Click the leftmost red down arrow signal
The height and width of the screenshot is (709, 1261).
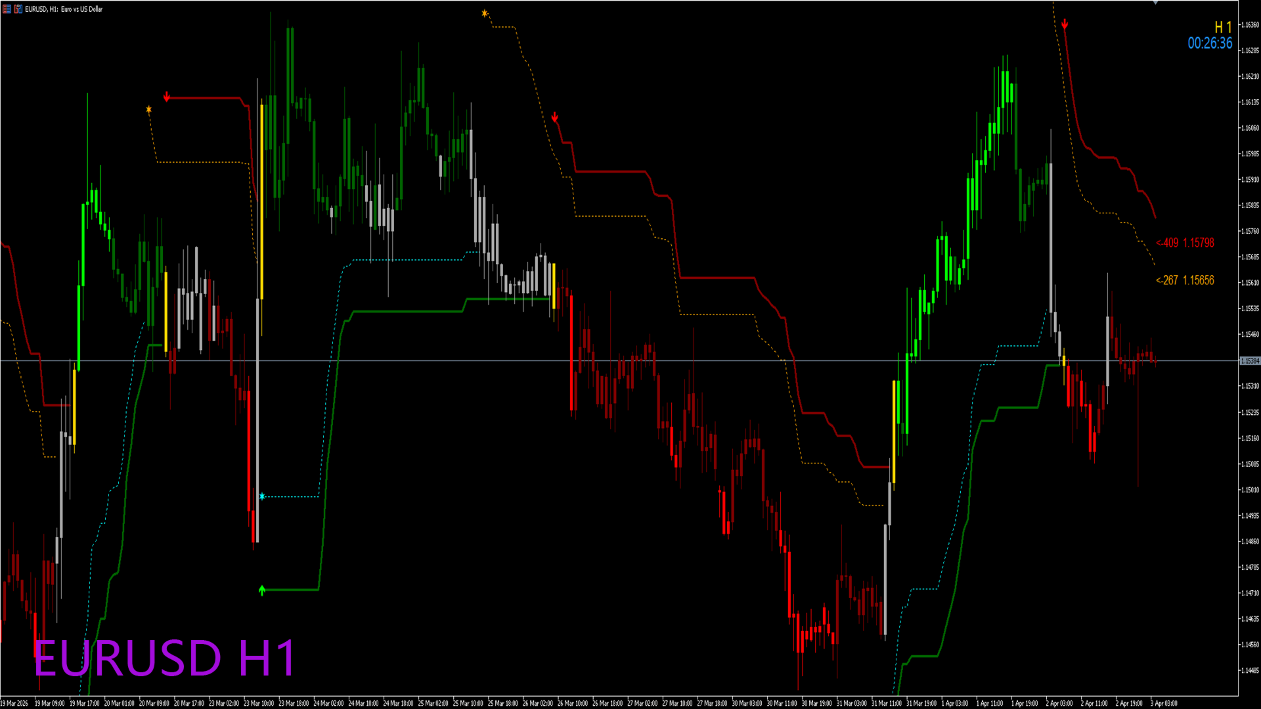[167, 97]
